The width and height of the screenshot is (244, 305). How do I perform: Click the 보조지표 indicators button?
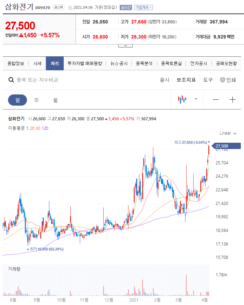coord(186,80)
